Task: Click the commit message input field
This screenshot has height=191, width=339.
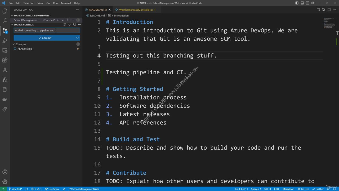Action: point(47,30)
